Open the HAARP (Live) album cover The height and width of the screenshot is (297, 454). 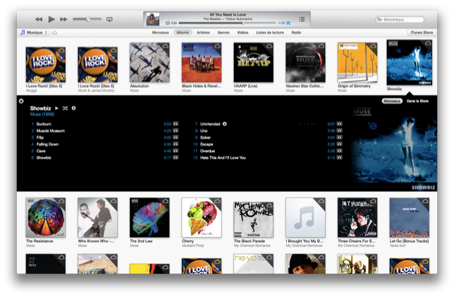pos(254,62)
